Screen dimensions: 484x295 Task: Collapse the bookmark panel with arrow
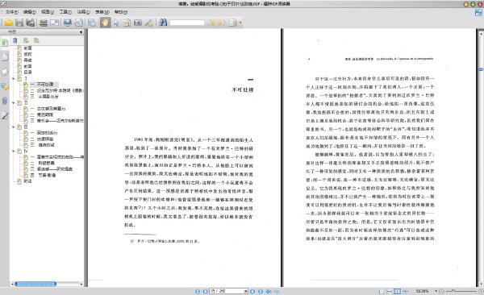point(81,31)
